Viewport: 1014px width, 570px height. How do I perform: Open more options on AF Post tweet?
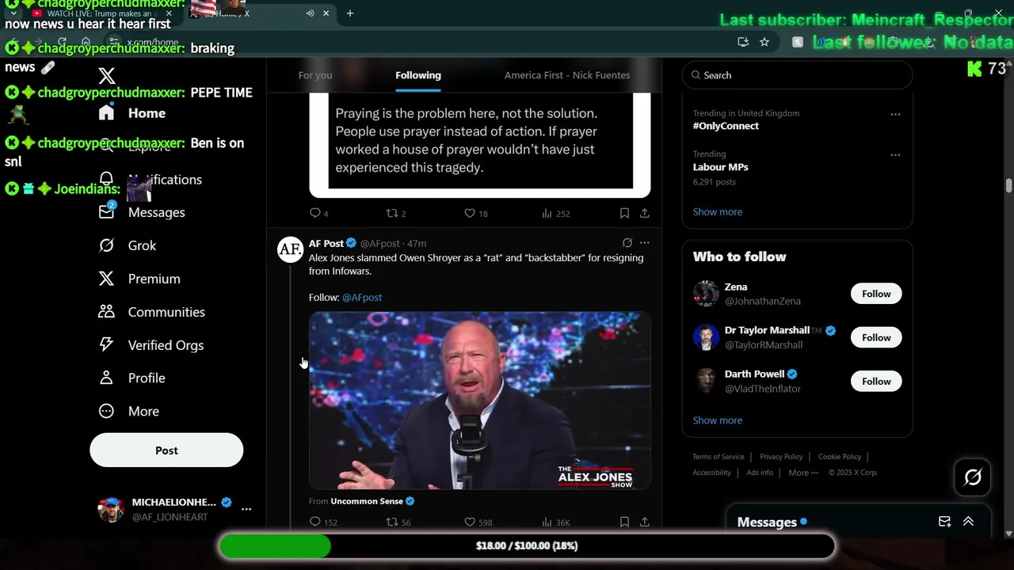pos(645,243)
